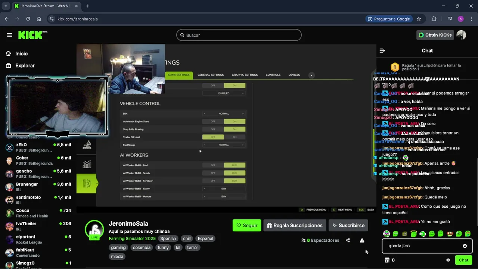478x269 pixels.
Task: Switch to GRAPHIC SETTINGS tab in game
Action: [x=245, y=75]
